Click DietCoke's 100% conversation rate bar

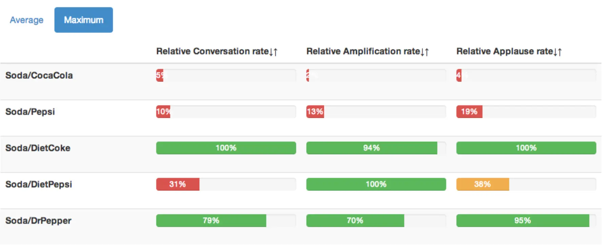[226, 148]
